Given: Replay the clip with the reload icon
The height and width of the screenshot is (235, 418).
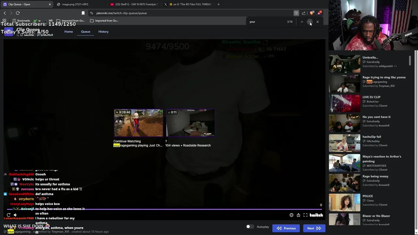Looking at the screenshot, I should point(8,215).
